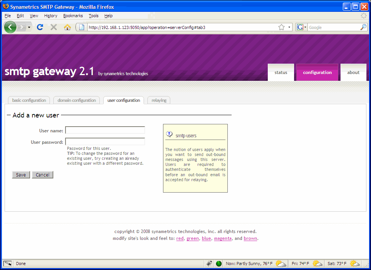Click the Cancel button
This screenshot has height=270, width=371.
pyautogui.click(x=43, y=175)
